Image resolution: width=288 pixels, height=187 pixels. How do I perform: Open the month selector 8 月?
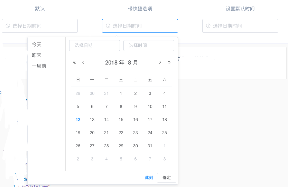[x=133, y=62]
